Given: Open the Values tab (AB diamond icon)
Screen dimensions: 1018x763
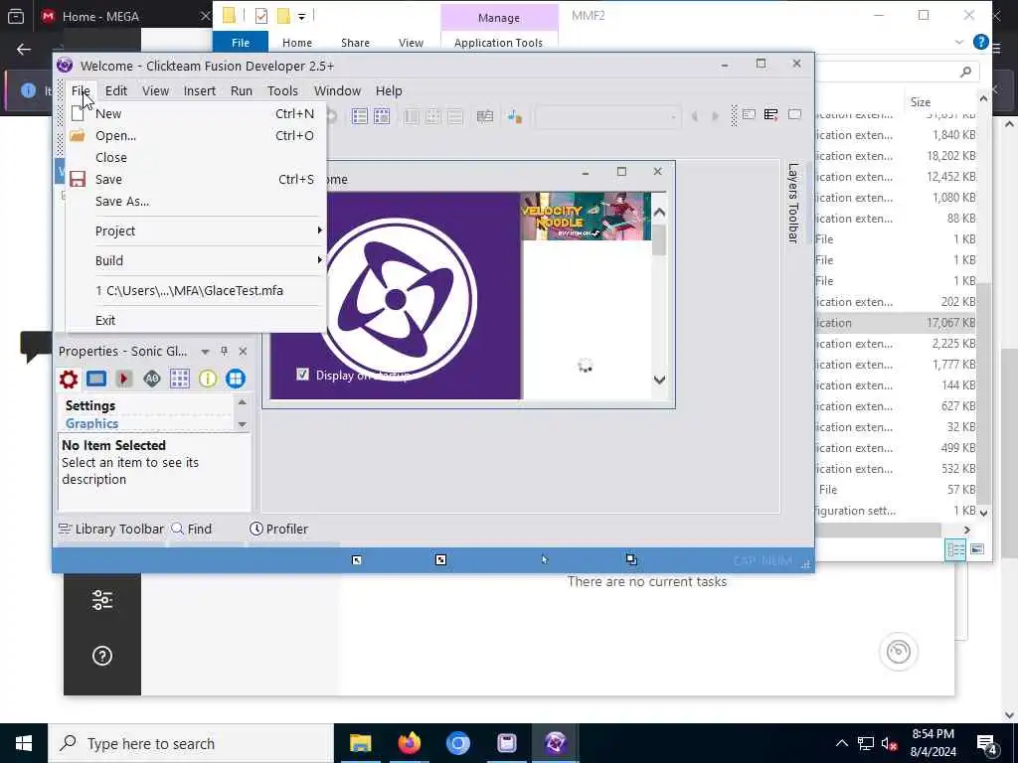Looking at the screenshot, I should (x=152, y=379).
